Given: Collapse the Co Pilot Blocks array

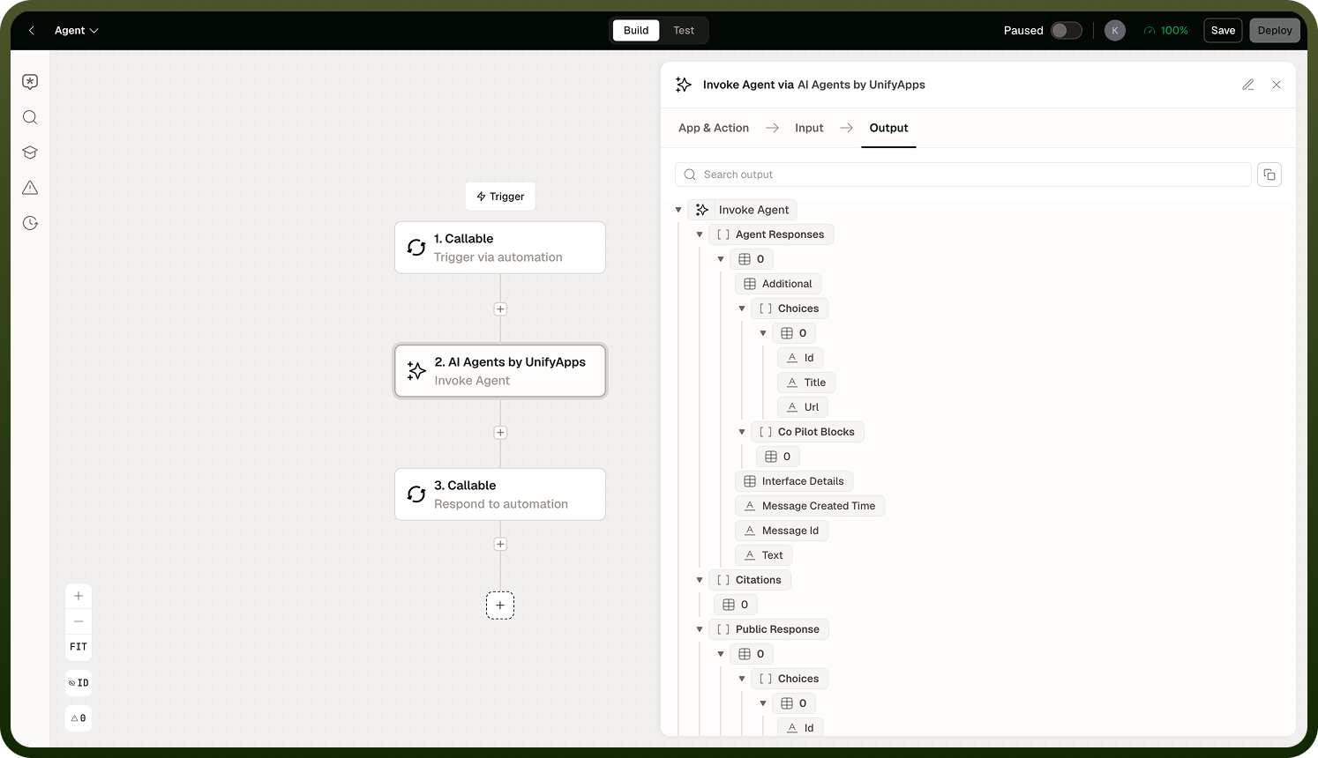Looking at the screenshot, I should [742, 432].
